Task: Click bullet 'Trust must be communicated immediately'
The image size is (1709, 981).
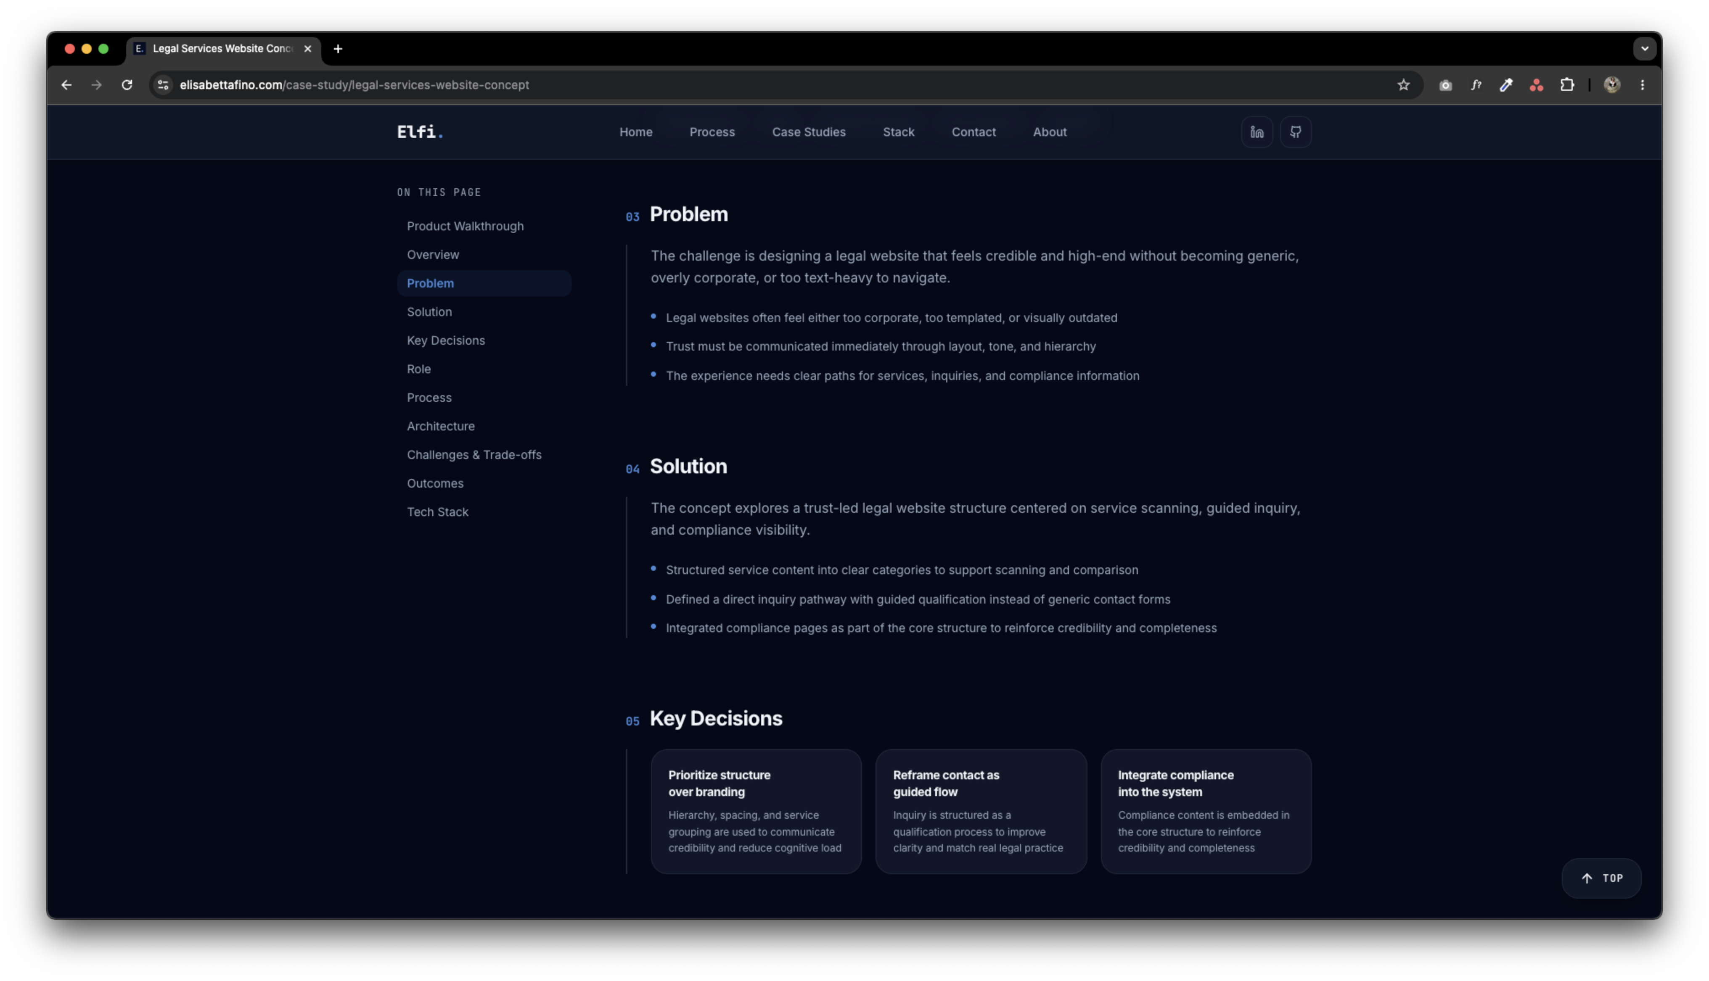Action: pos(881,346)
